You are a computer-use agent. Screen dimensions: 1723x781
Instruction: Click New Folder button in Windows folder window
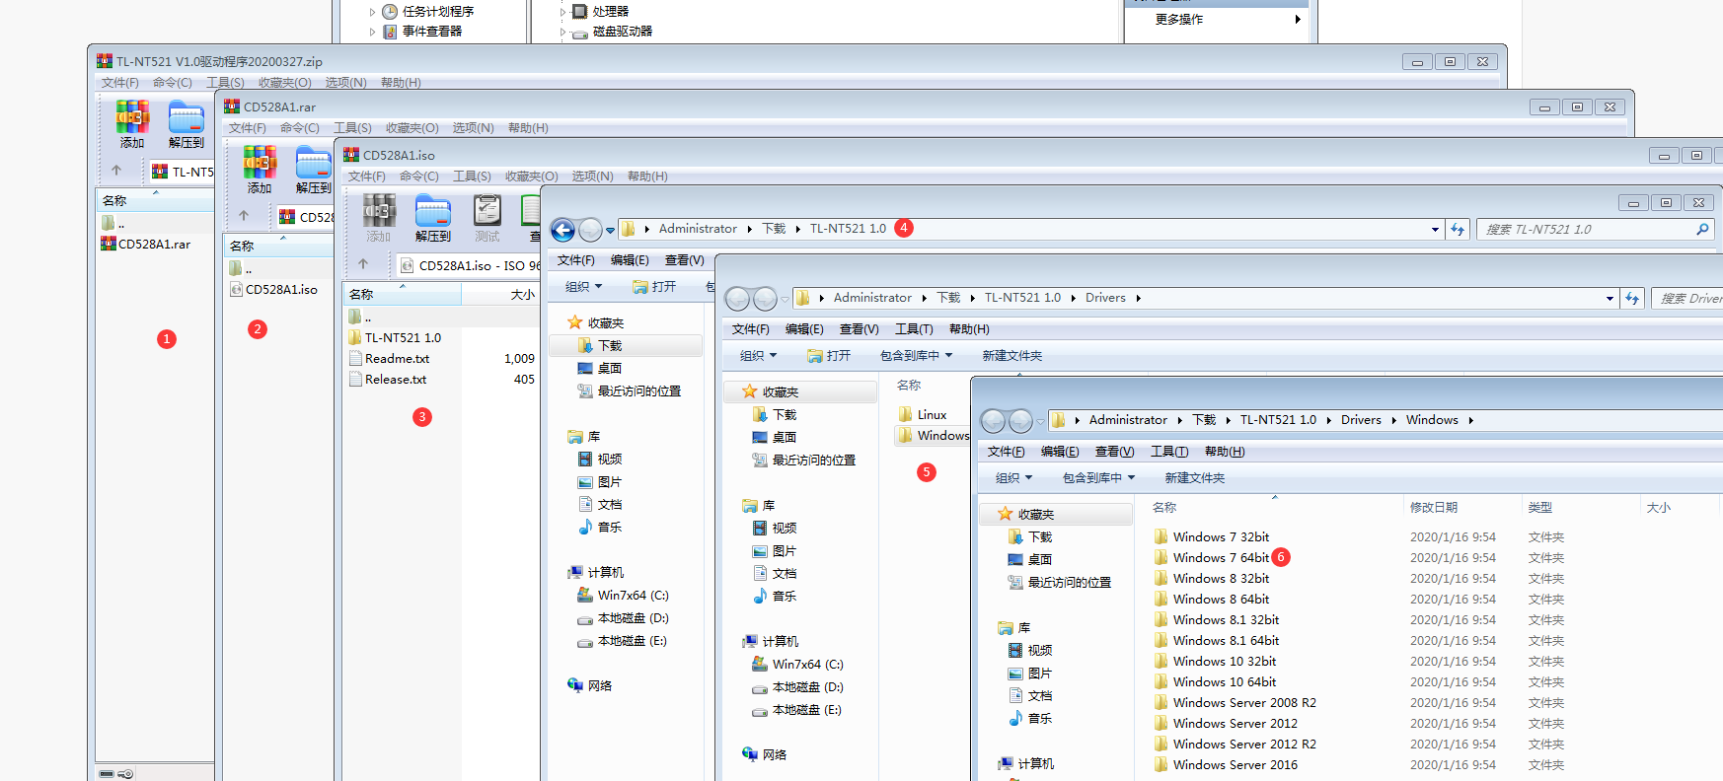(1194, 477)
